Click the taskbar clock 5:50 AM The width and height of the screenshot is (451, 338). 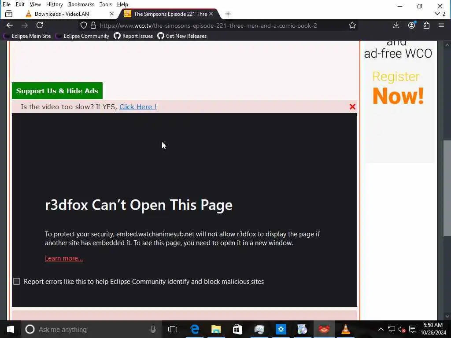433,325
